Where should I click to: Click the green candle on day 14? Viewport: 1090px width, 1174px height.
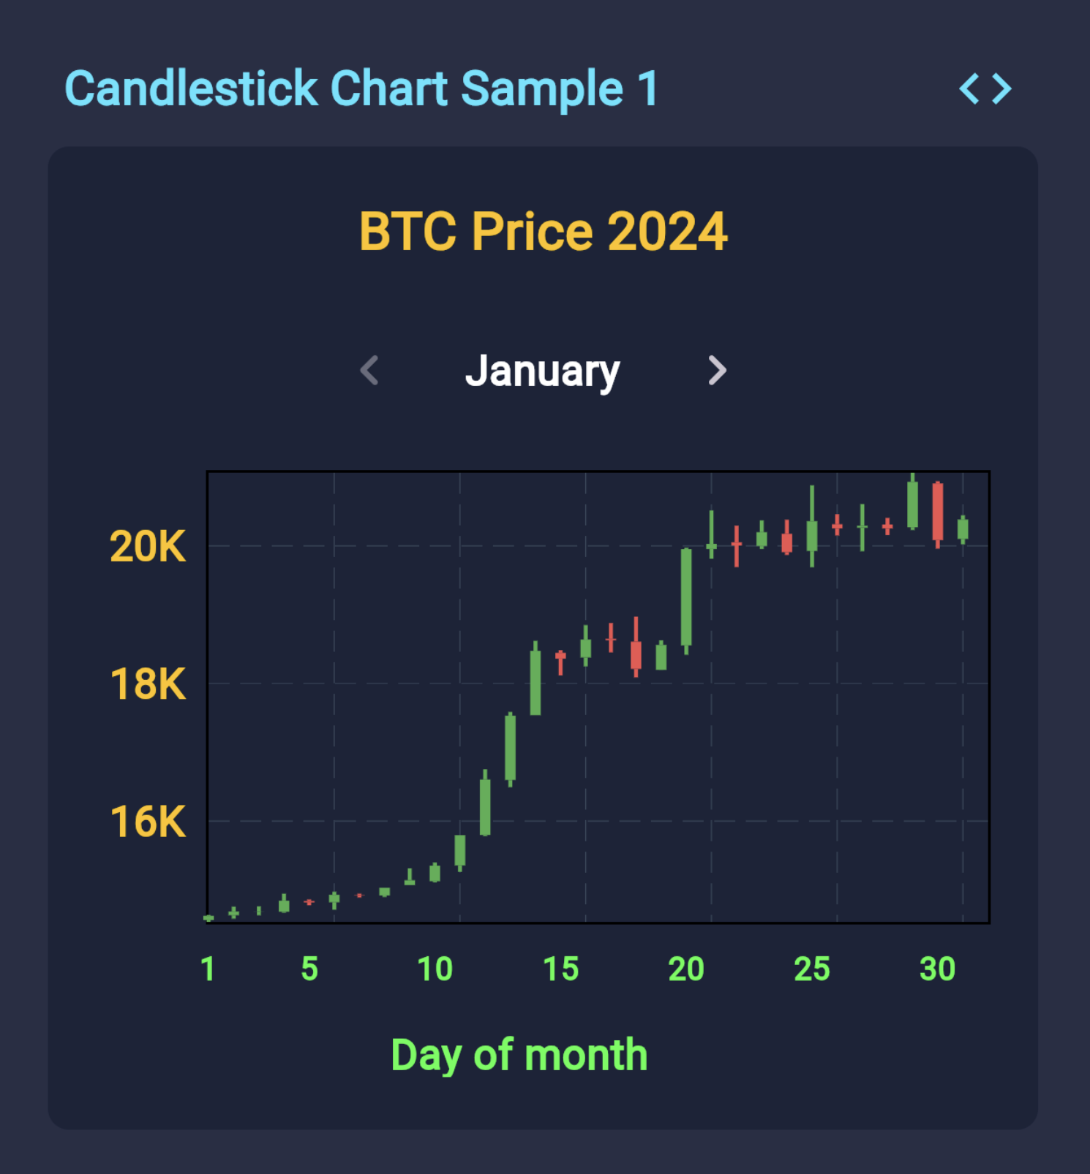point(535,682)
